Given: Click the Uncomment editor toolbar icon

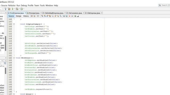Looking at the screenshot, I should [78, 16].
